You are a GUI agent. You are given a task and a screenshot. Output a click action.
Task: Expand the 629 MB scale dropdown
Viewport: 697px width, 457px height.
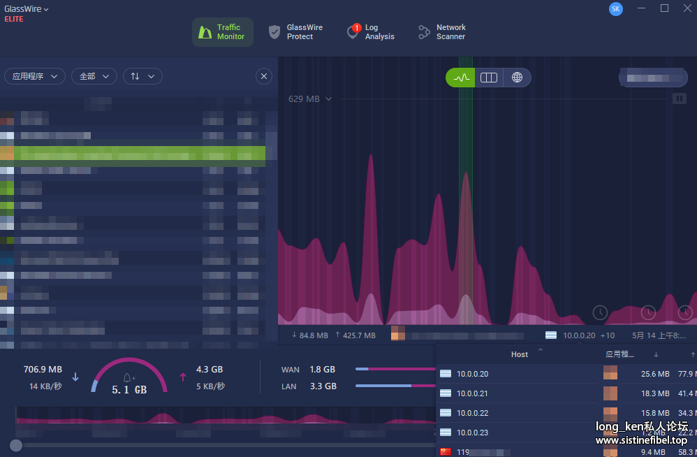pos(310,99)
